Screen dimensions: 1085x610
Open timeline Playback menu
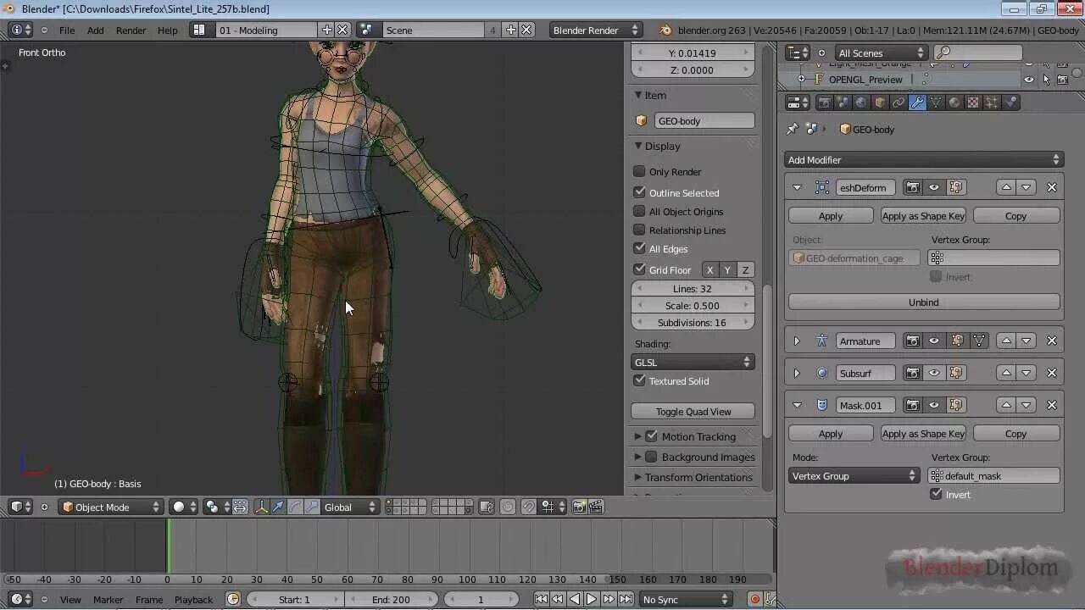(193, 599)
